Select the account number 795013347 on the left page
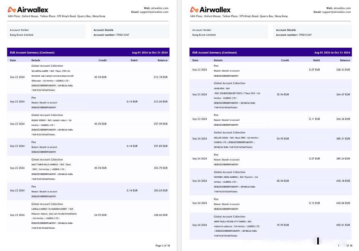Screen dimensions: 359x251 (123, 35)
